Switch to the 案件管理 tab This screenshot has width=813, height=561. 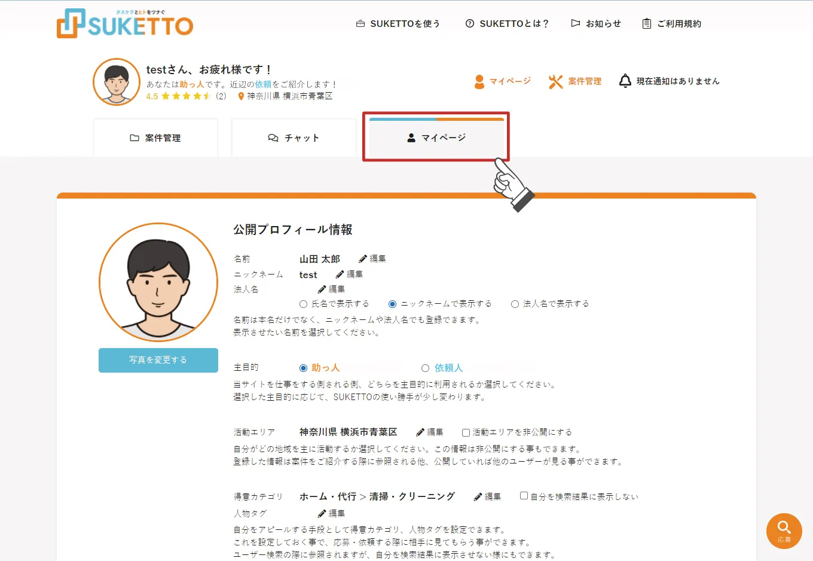pyautogui.click(x=155, y=138)
